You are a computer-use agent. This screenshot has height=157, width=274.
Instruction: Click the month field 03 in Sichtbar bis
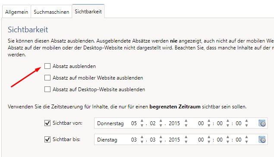point(153,140)
